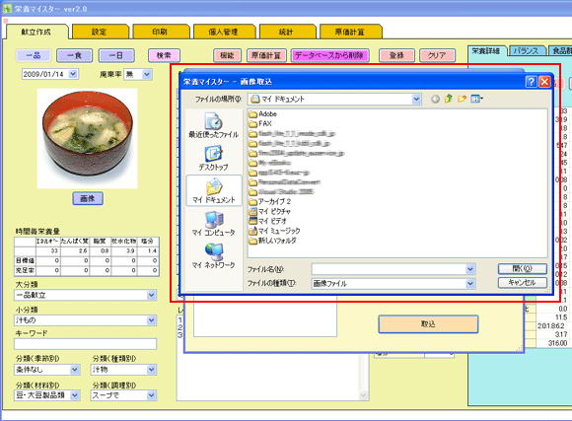
Task: Create a new folder toolbar icon
Action: 462,99
